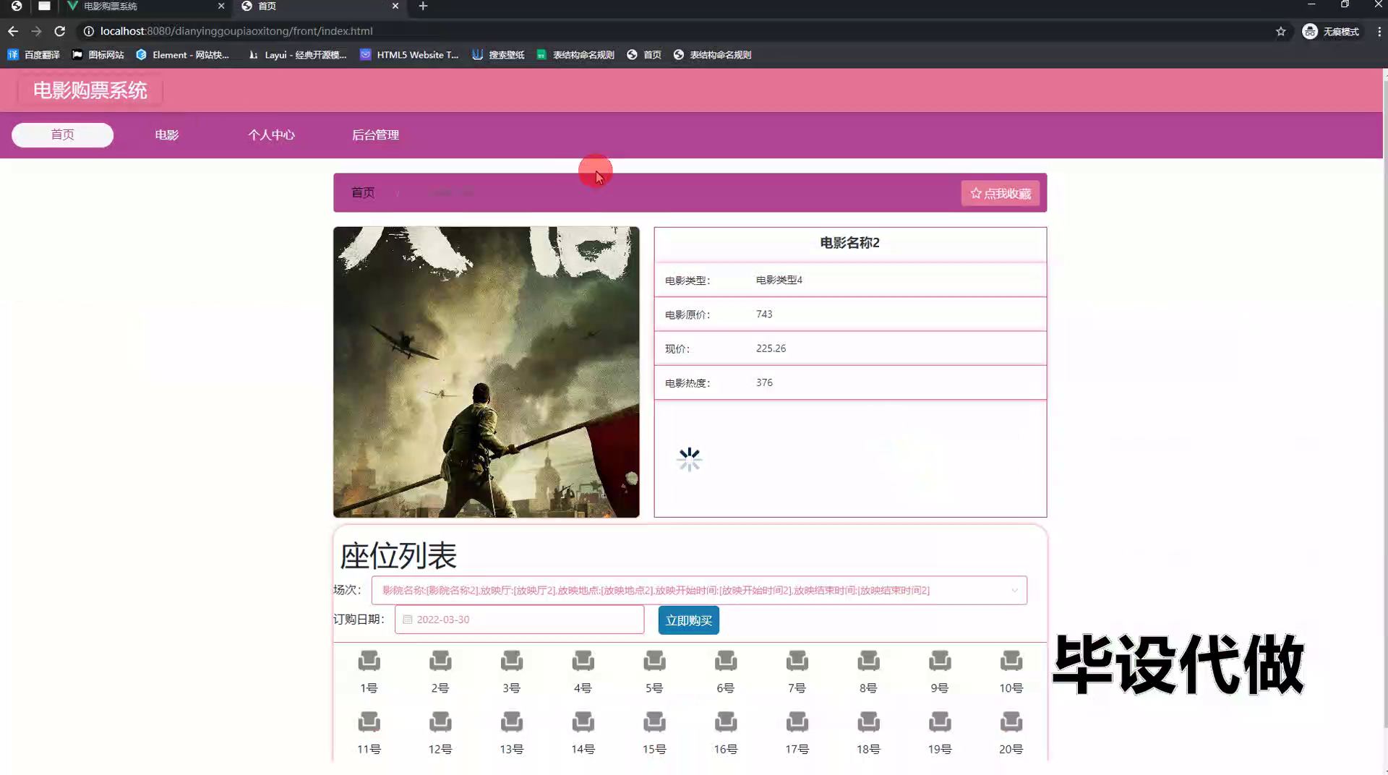Click the browser reload icon
The height and width of the screenshot is (775, 1388).
[x=60, y=31]
